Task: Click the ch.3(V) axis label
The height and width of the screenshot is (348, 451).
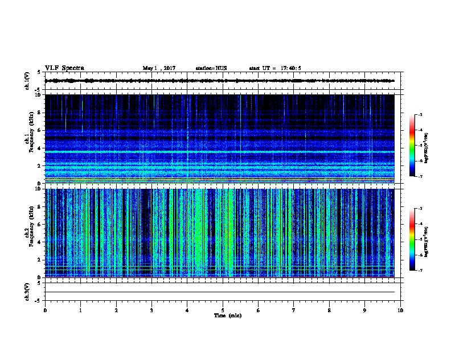Action: [27, 292]
